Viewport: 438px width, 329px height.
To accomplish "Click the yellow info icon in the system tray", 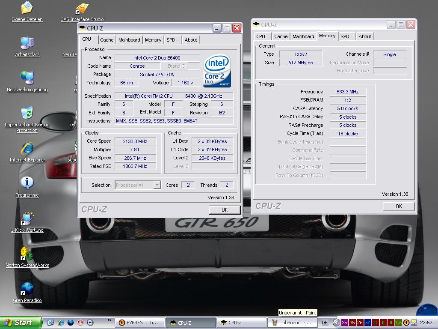I will [406, 323].
